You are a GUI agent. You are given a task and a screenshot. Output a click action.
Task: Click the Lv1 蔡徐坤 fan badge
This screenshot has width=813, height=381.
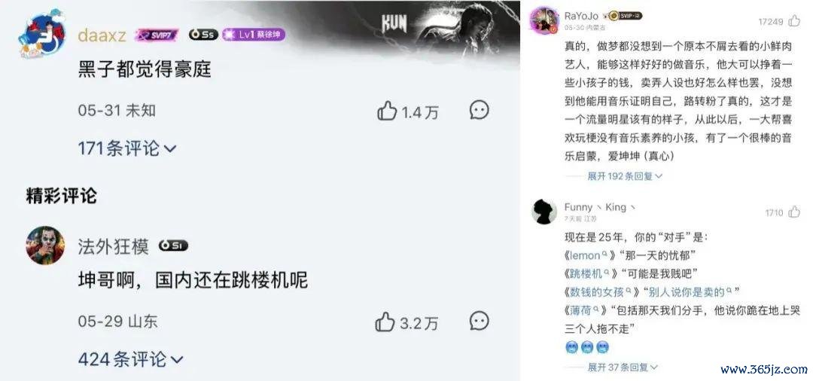point(254,35)
